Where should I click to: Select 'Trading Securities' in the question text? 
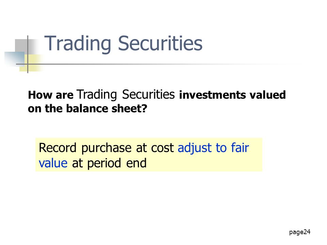126,95
